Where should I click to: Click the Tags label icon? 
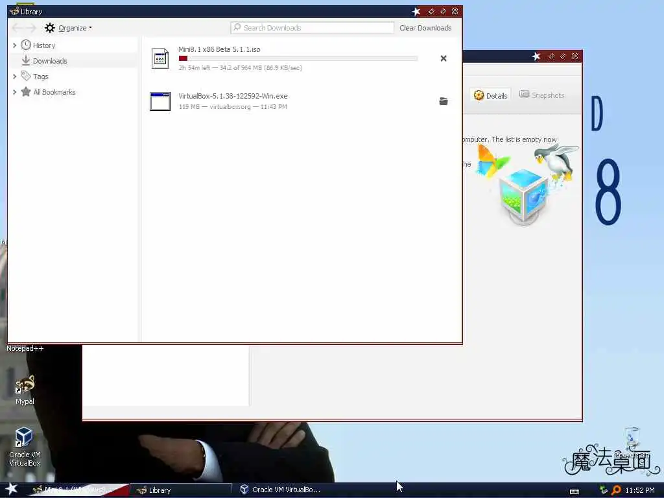[26, 77]
